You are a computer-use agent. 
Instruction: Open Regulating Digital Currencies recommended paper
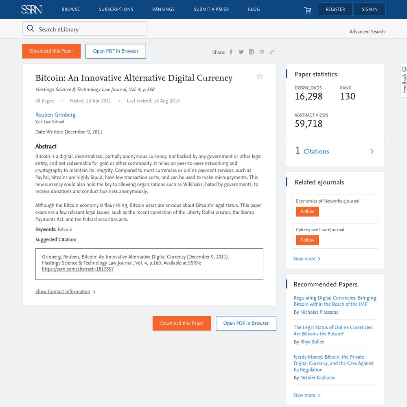[x=335, y=301]
